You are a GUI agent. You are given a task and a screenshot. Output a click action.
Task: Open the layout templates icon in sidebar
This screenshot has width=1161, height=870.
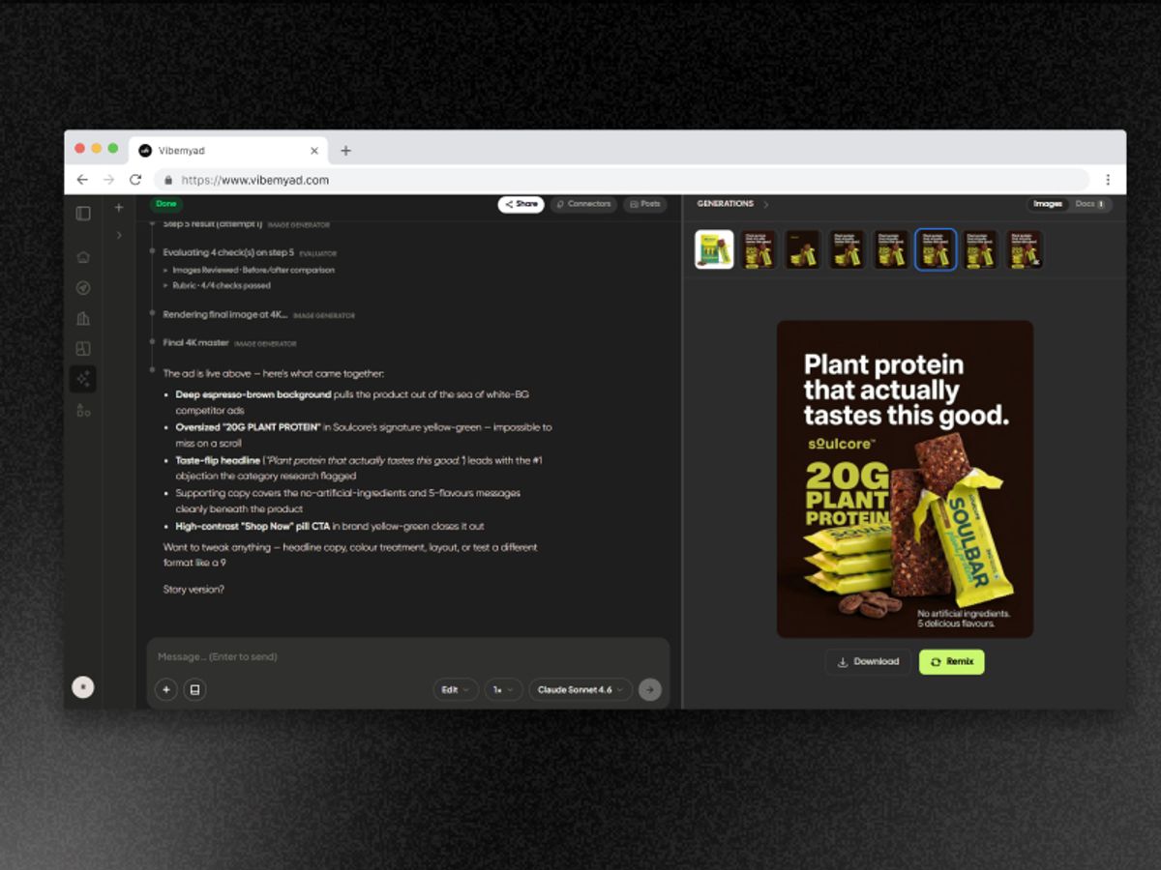pyautogui.click(x=83, y=349)
